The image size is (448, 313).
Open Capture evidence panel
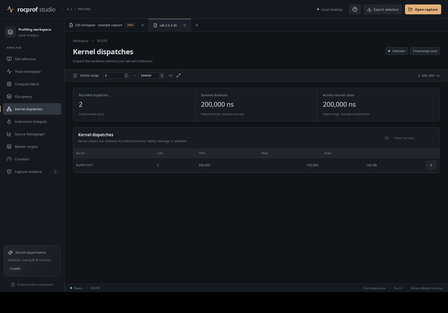click(32, 172)
